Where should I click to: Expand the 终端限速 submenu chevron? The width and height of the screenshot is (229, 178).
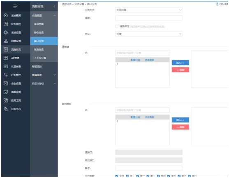55,75
